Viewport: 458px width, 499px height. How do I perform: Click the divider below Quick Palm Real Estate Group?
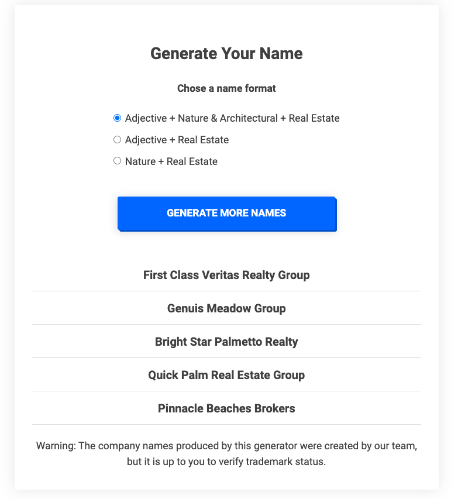click(226, 391)
